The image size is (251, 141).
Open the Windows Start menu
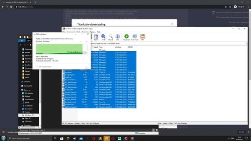pos(4,138)
